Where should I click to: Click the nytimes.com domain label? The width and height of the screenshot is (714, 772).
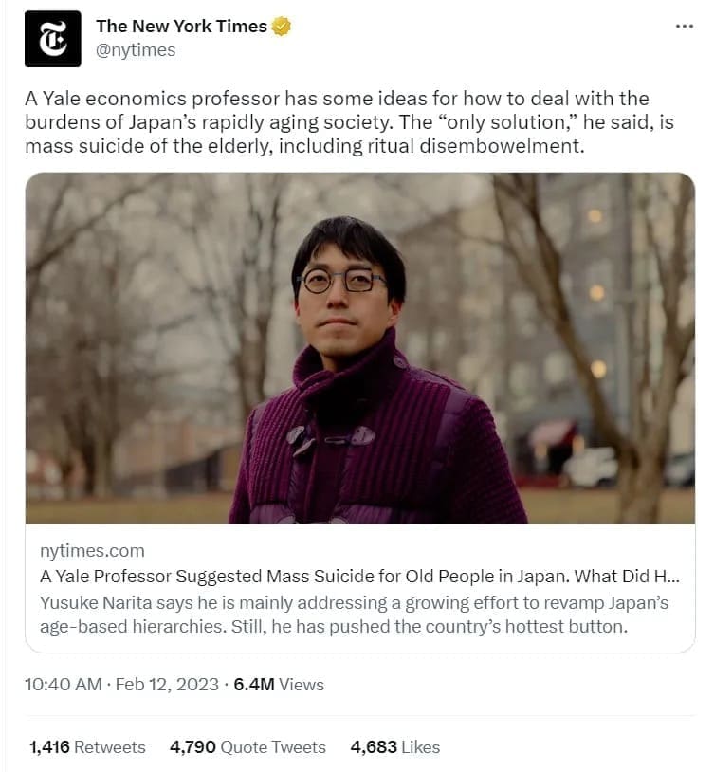point(92,550)
